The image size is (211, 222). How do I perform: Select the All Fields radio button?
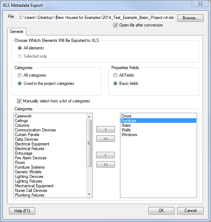[115, 75]
